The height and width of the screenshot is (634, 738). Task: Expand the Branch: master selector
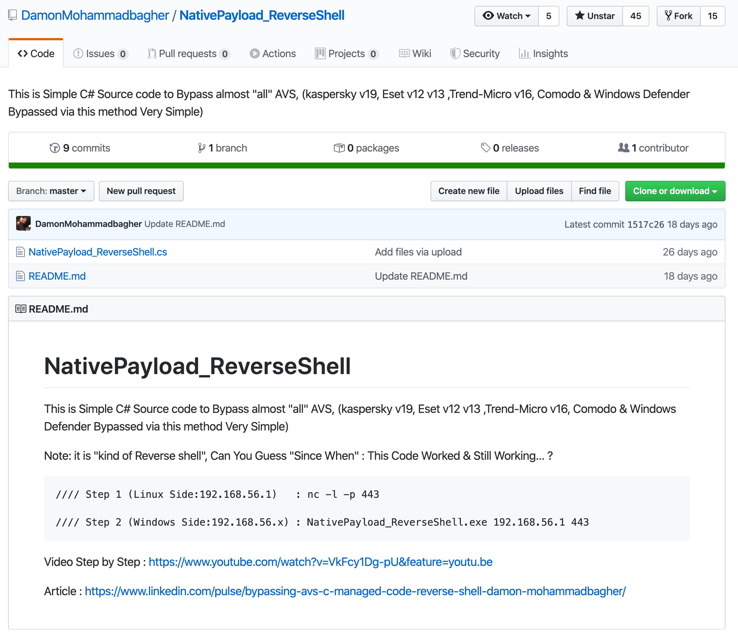(x=51, y=191)
